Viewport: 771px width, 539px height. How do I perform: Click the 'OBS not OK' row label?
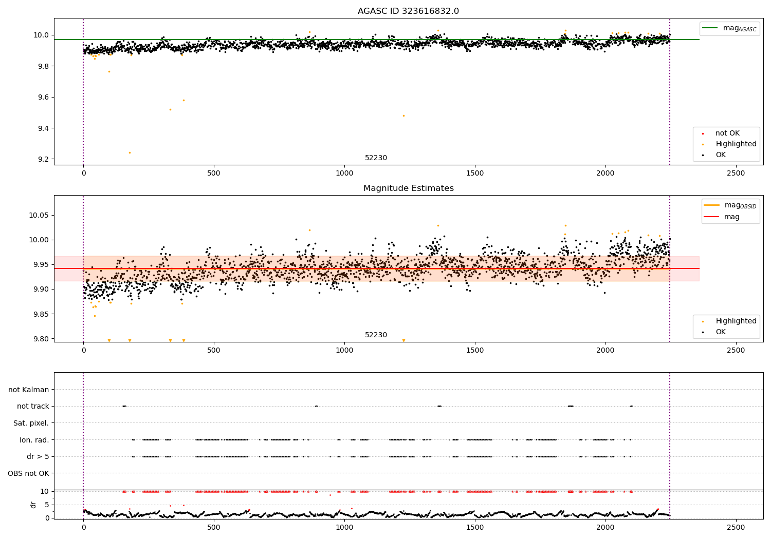(28, 473)
